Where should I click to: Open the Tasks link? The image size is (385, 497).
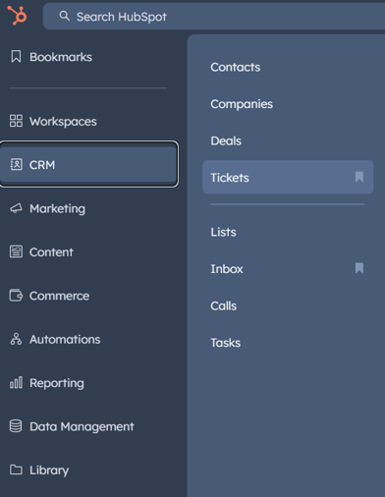tap(226, 343)
